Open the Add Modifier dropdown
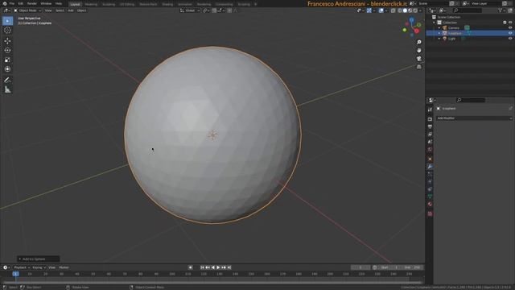The width and height of the screenshot is (515, 290). (x=474, y=118)
